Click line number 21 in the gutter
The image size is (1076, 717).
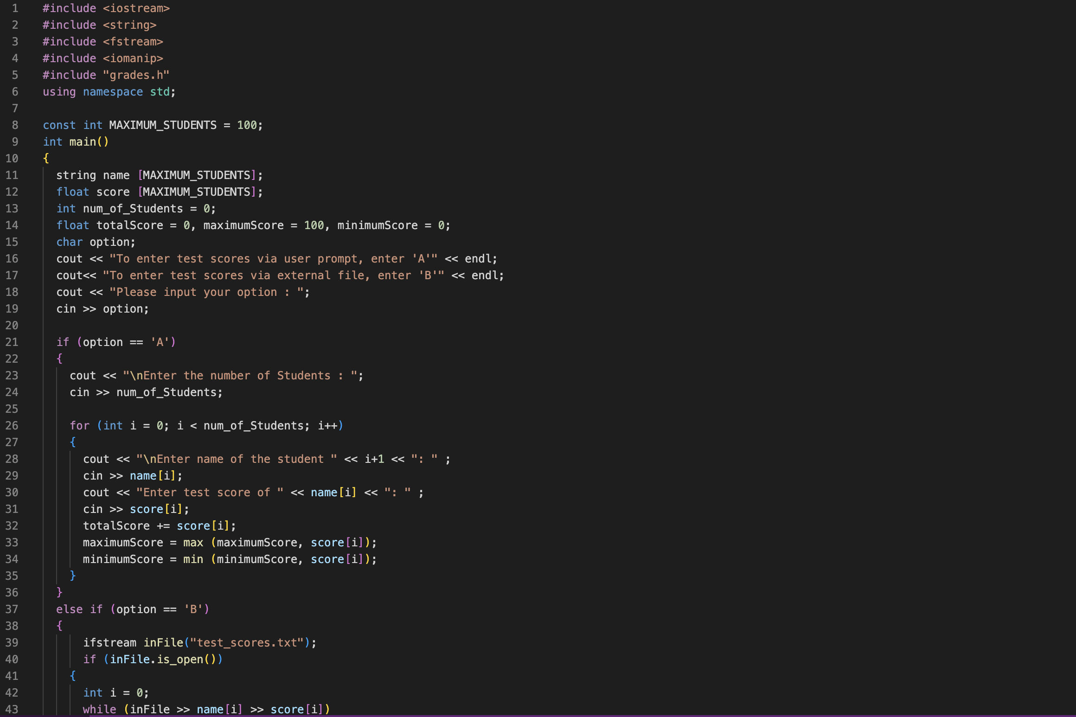[12, 342]
